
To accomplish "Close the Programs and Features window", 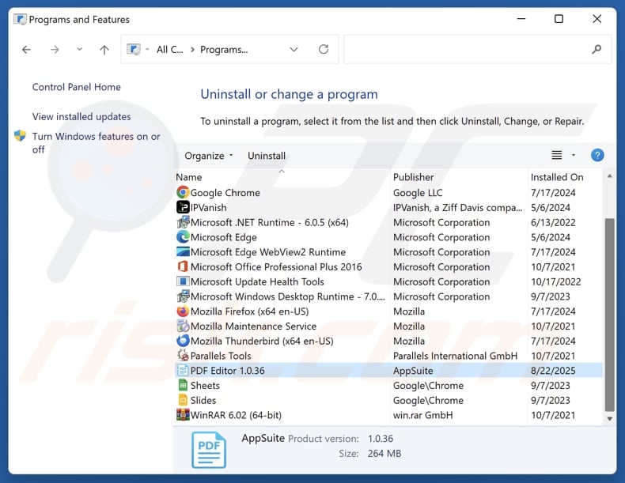I will coord(597,19).
